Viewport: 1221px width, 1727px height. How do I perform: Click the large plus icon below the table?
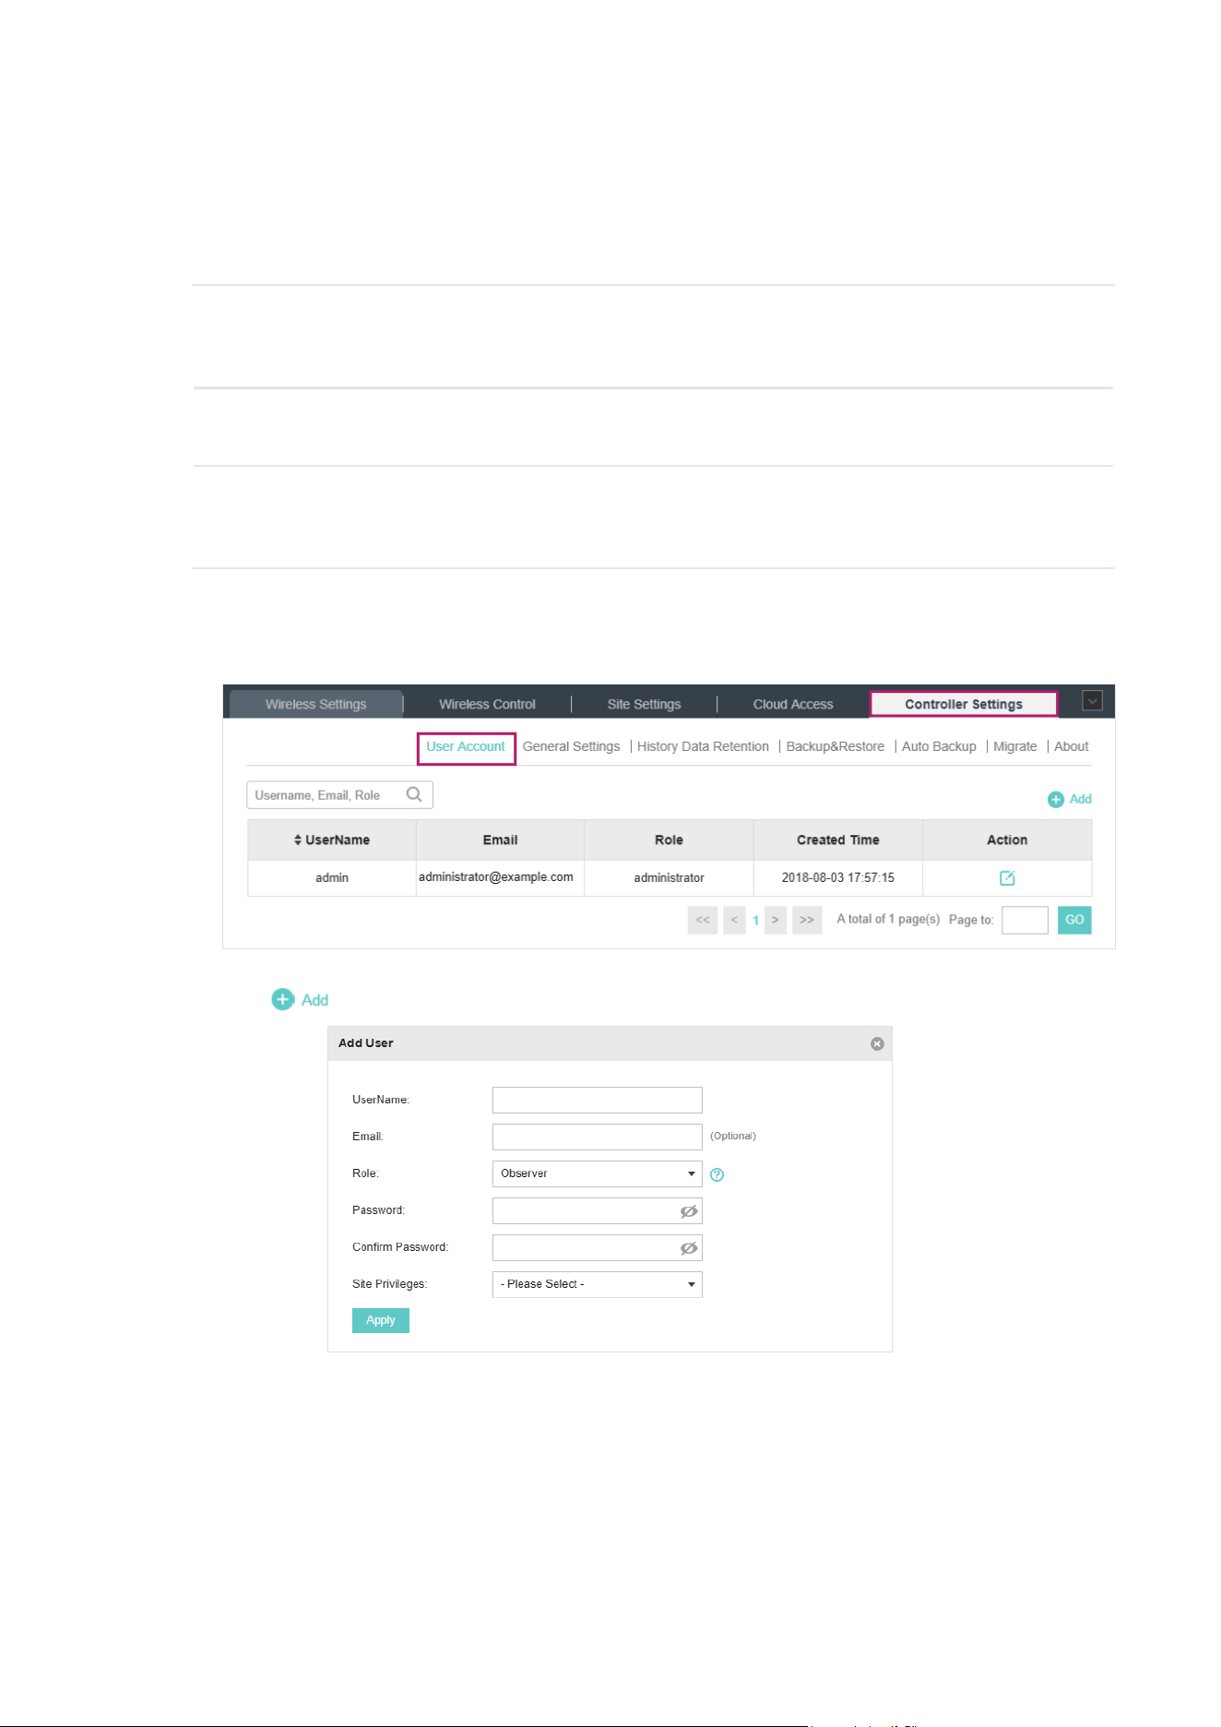(x=282, y=999)
